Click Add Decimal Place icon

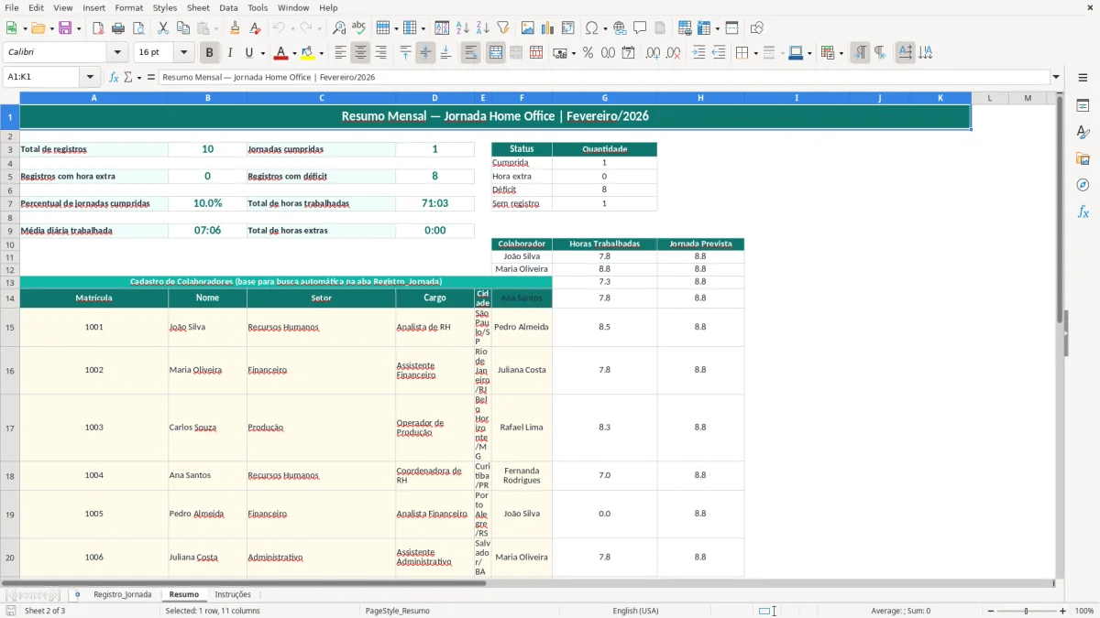[x=653, y=53]
